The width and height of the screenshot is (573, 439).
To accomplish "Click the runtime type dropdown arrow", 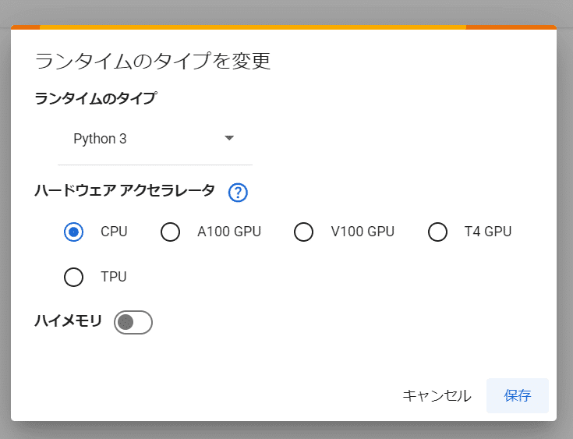I will (x=229, y=138).
